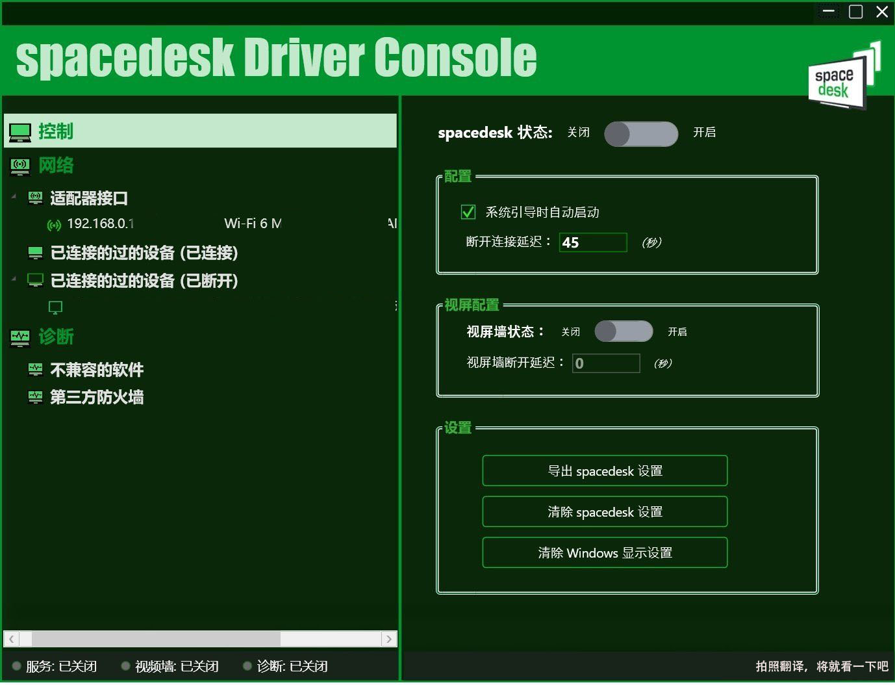Toggle the spacedesk 状态 switch
This screenshot has width=895, height=685.
coord(641,134)
